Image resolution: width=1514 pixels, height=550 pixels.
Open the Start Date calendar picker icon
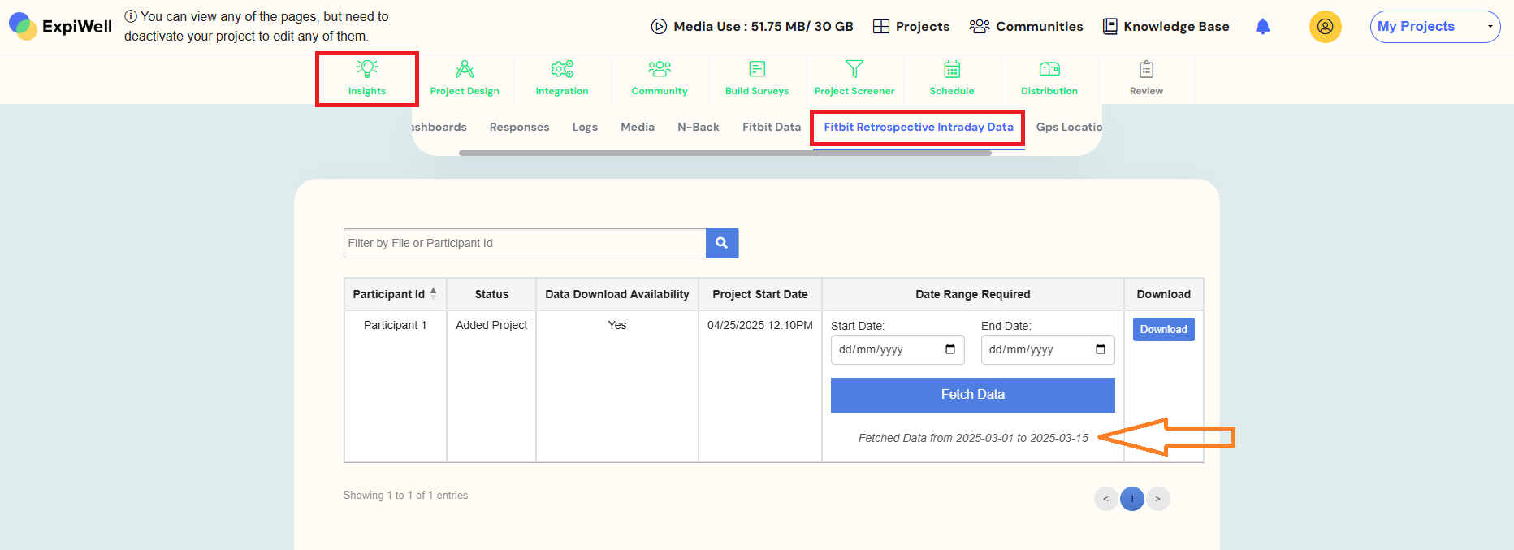click(950, 349)
